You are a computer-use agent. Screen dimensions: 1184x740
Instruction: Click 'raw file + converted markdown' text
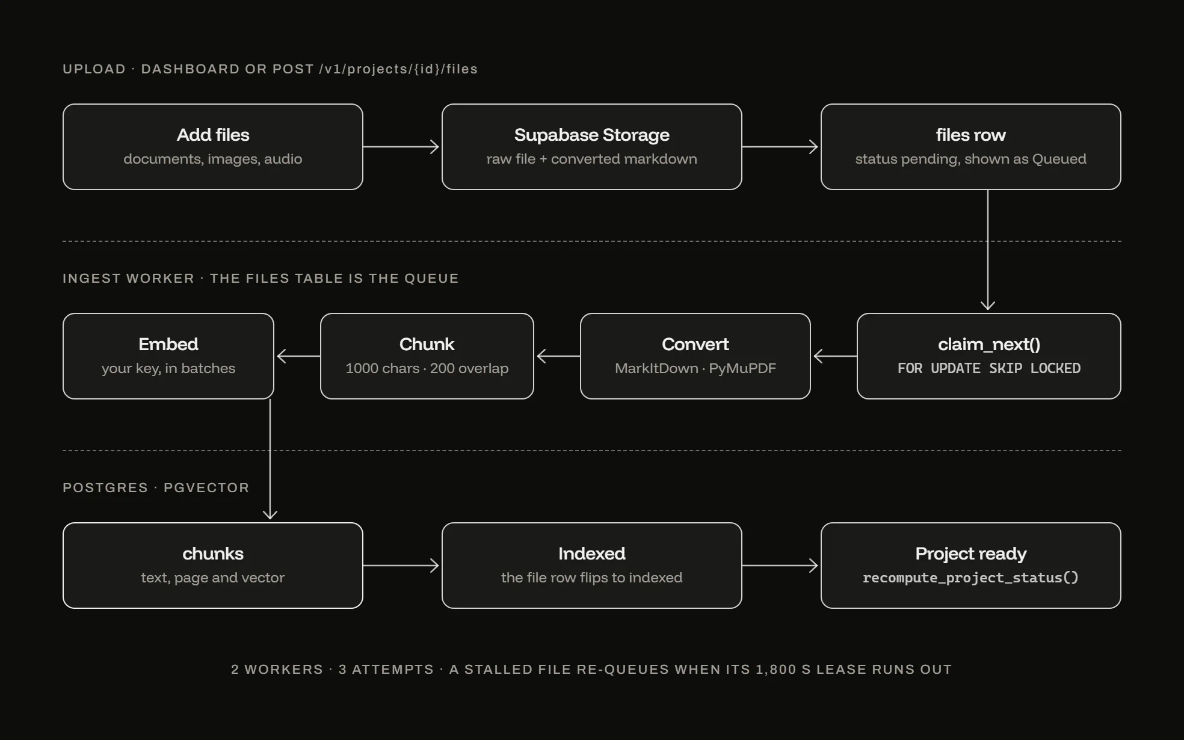[x=592, y=159]
